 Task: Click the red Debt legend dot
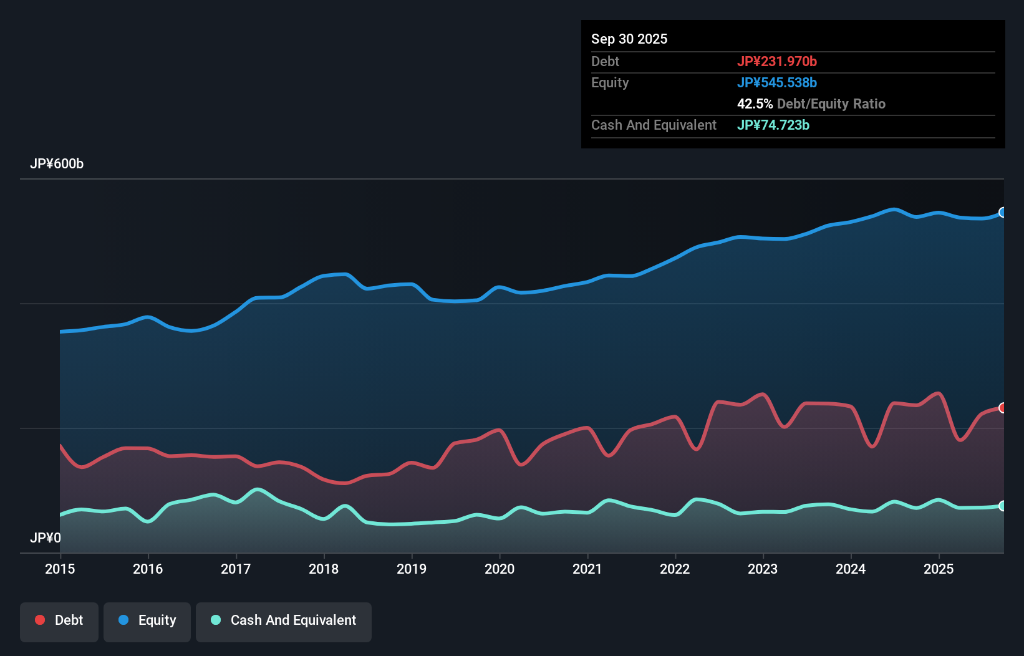[x=40, y=620]
